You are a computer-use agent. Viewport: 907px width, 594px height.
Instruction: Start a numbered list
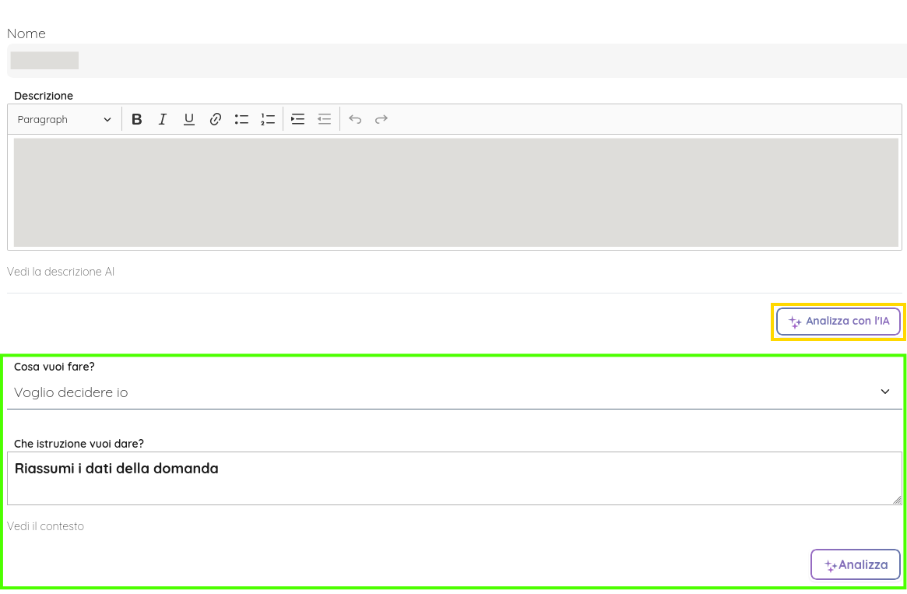coord(268,119)
